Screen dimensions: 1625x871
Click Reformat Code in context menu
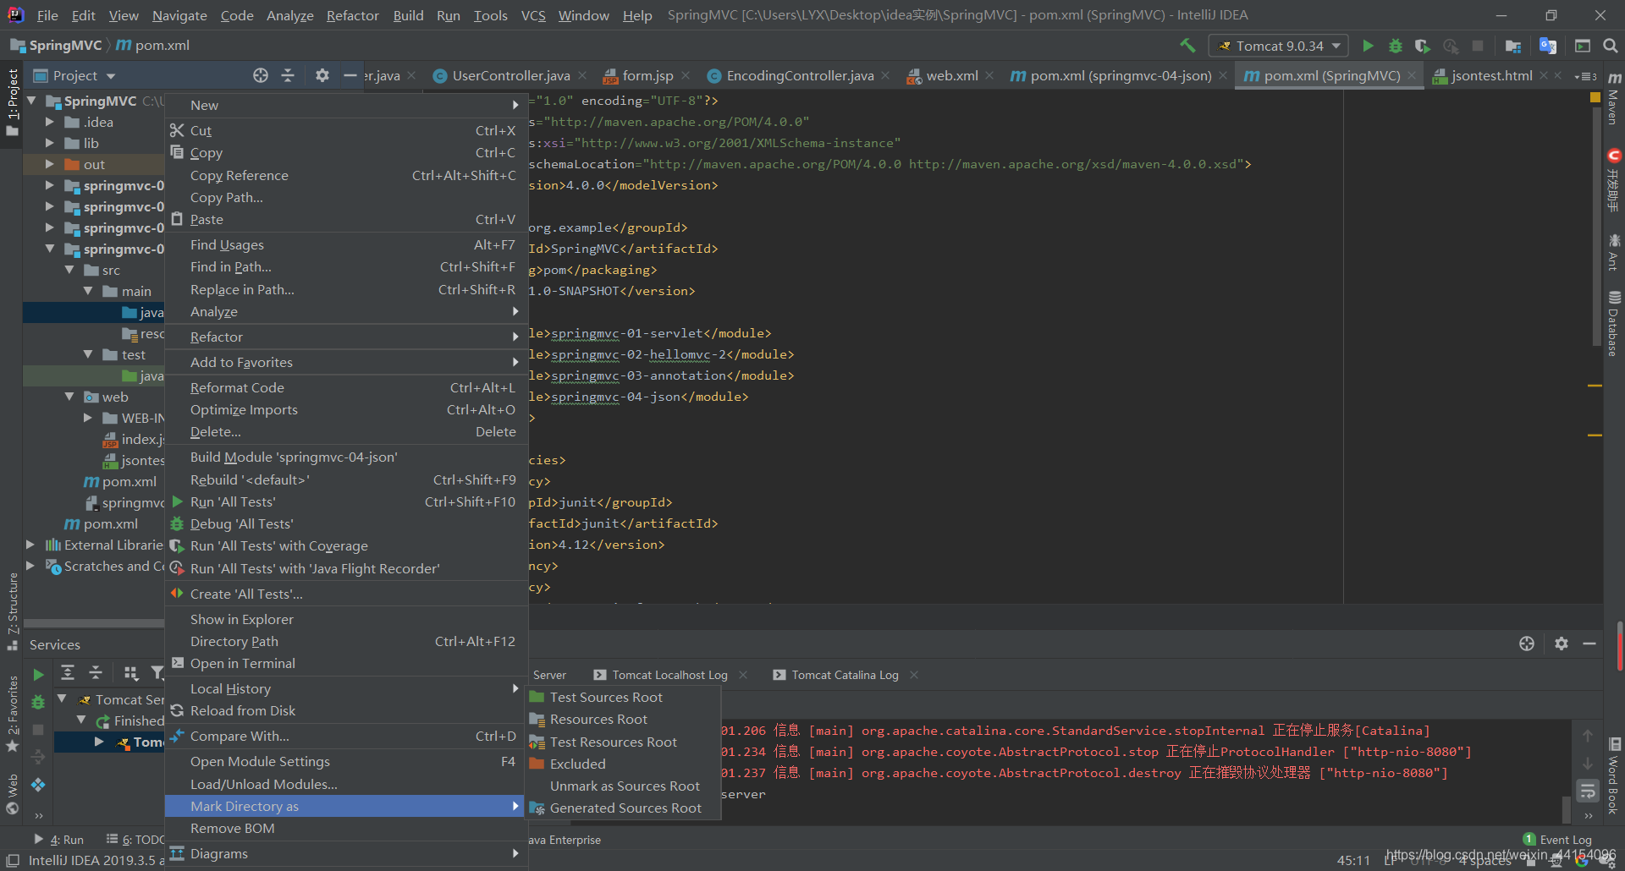346,388
